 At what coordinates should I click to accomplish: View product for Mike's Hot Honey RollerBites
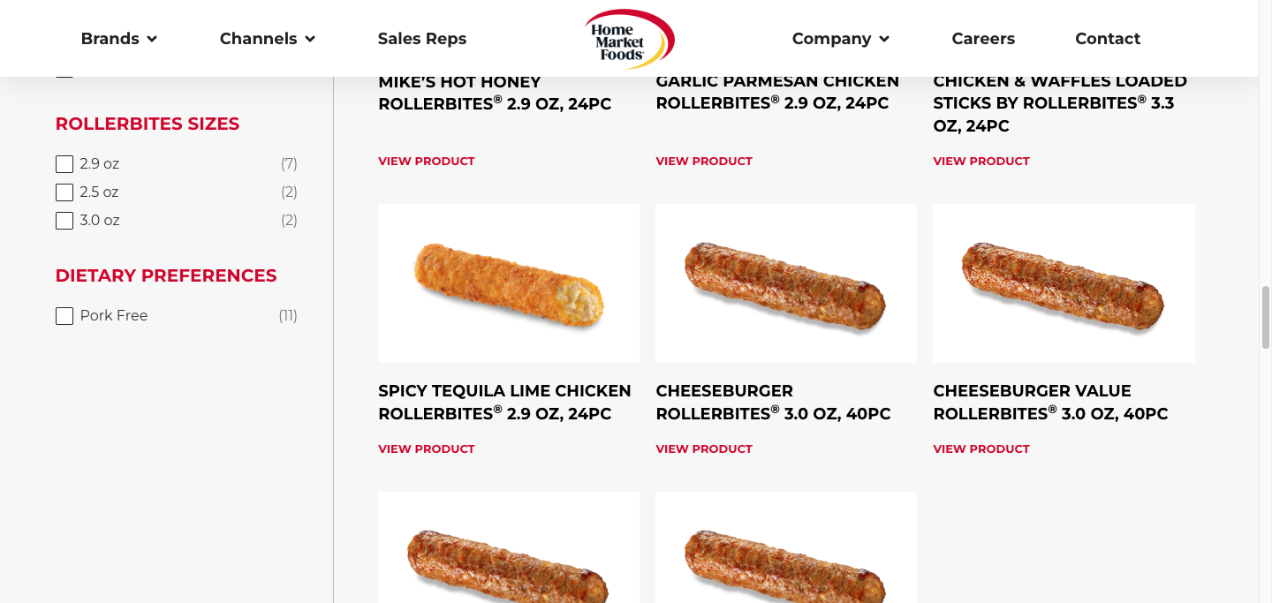pos(427,162)
